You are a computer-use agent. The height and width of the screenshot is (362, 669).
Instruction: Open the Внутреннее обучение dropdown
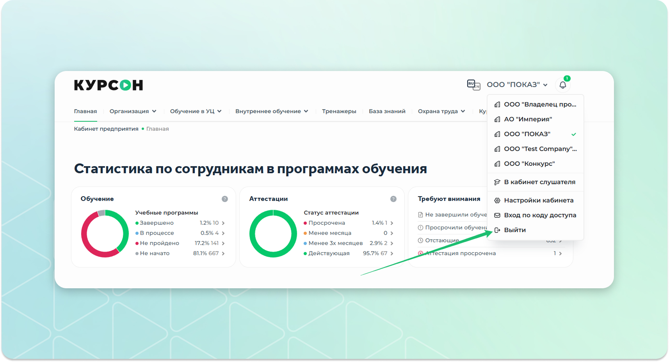click(272, 111)
